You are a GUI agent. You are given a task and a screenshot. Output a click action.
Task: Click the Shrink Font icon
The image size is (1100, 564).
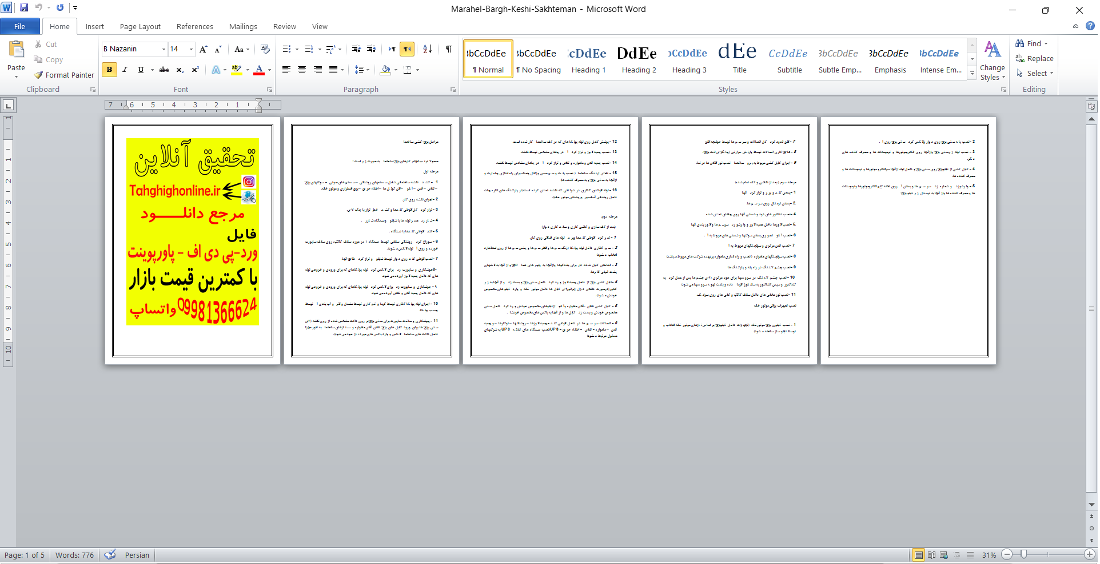pos(218,49)
